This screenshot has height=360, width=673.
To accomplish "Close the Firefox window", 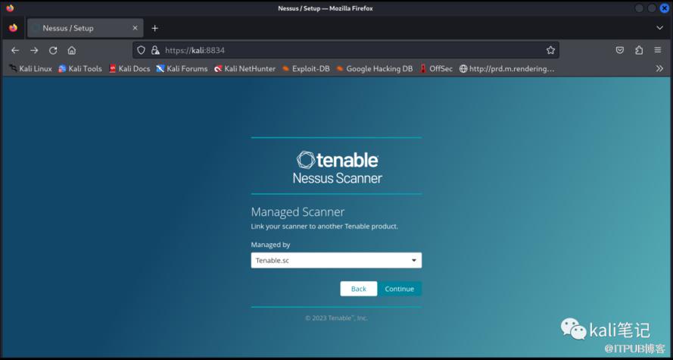I will 665,8.
